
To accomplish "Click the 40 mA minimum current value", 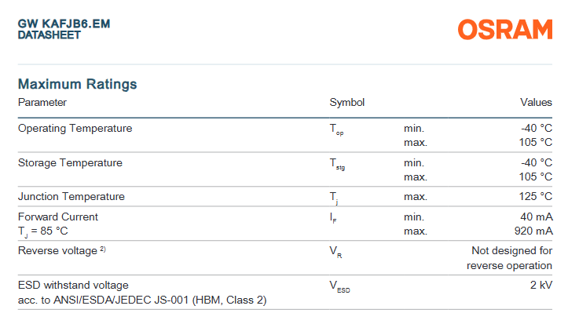I will click(x=536, y=217).
